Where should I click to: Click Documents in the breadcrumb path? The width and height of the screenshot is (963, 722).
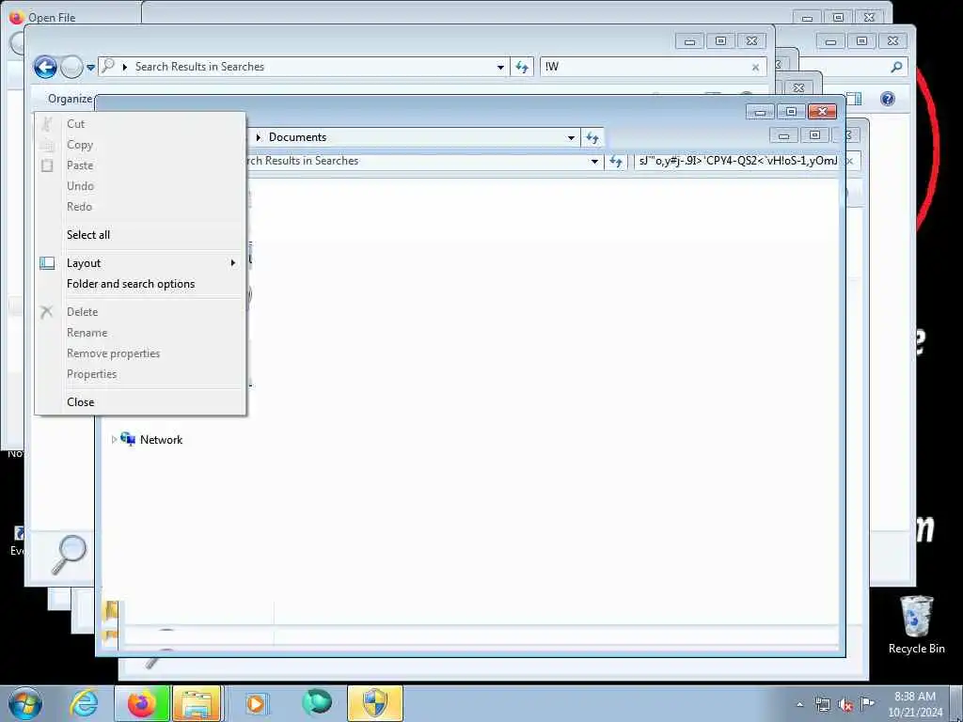(x=297, y=137)
